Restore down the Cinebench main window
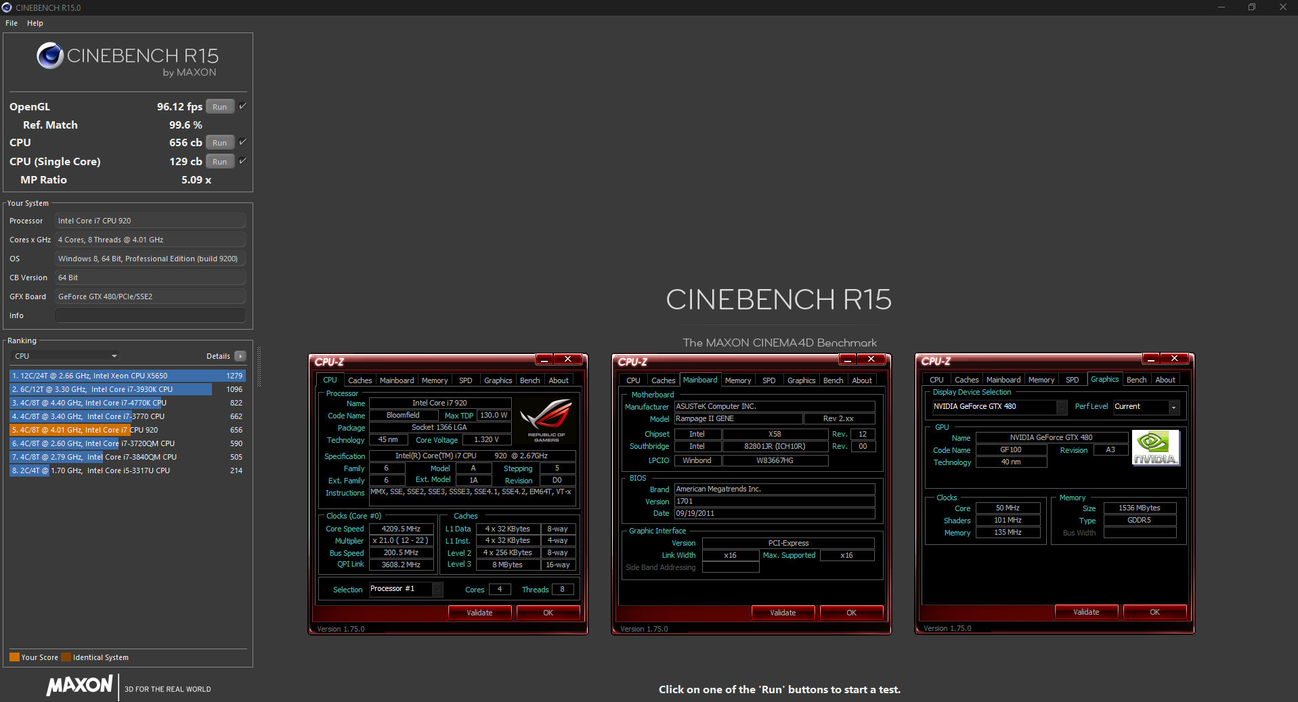The height and width of the screenshot is (702, 1298). point(1252,7)
